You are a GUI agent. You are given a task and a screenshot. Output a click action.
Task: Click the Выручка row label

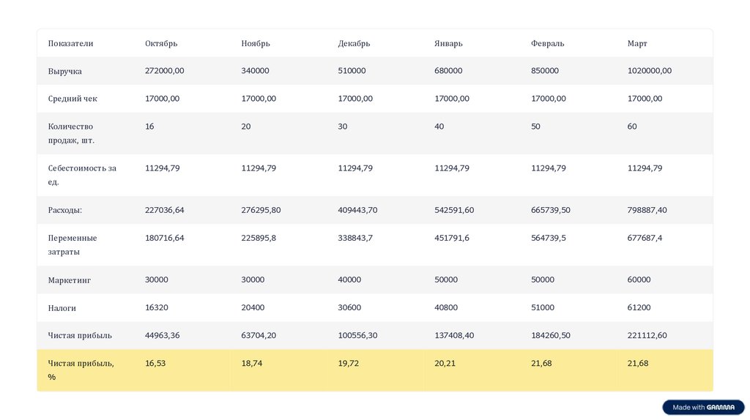(65, 71)
